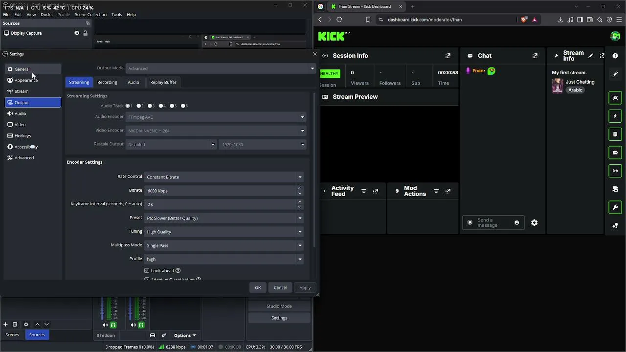Filter the Mod Actions panel
The height and width of the screenshot is (352, 626).
[x=436, y=191]
